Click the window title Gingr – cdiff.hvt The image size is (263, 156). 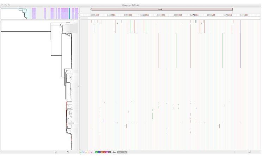click(130, 5)
